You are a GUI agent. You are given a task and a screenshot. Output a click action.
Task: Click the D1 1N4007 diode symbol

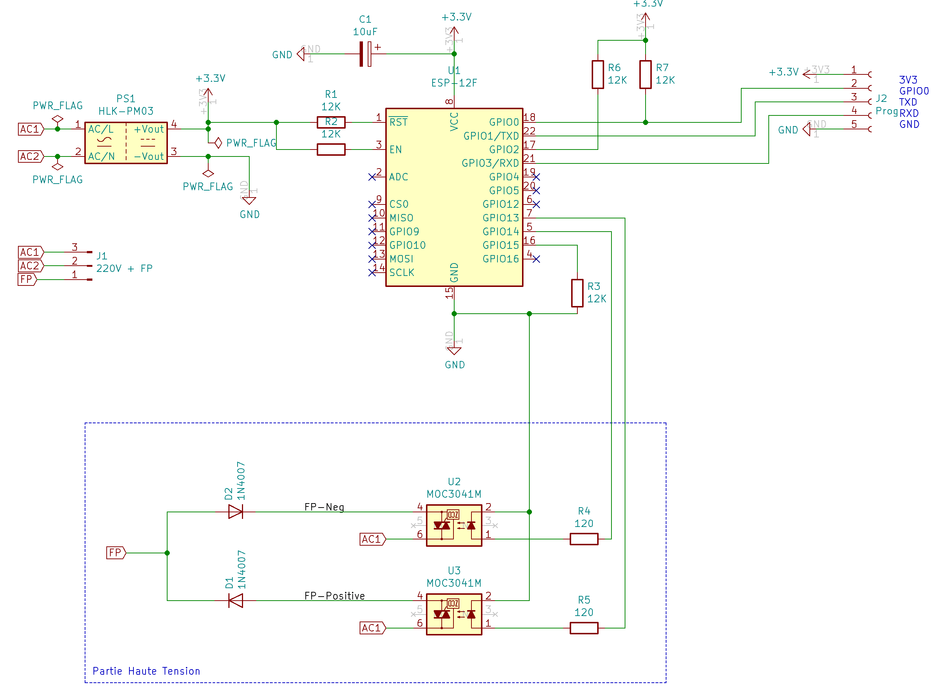click(235, 600)
